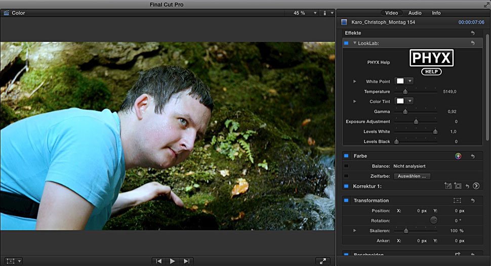Screen dimensions: 491x266
Task: Toggle viewer fullscreen playback icon
Action: tap(322, 261)
